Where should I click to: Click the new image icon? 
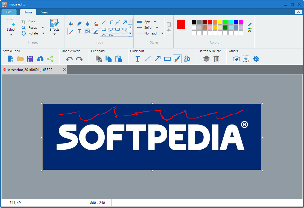10,59
